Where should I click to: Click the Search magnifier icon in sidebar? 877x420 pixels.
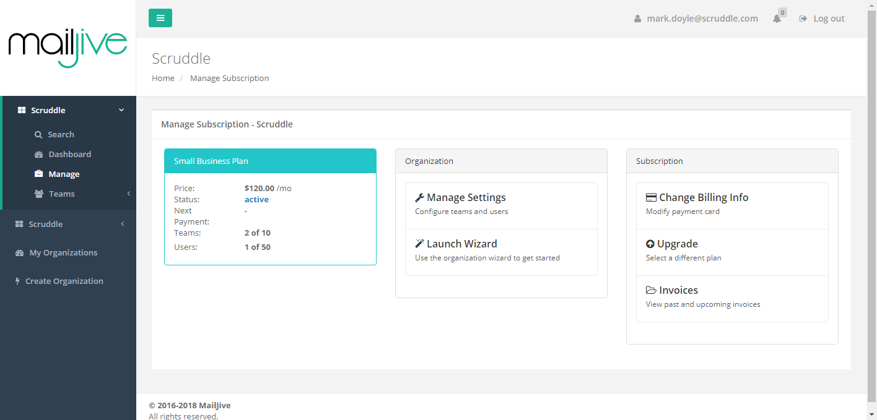pyautogui.click(x=38, y=134)
